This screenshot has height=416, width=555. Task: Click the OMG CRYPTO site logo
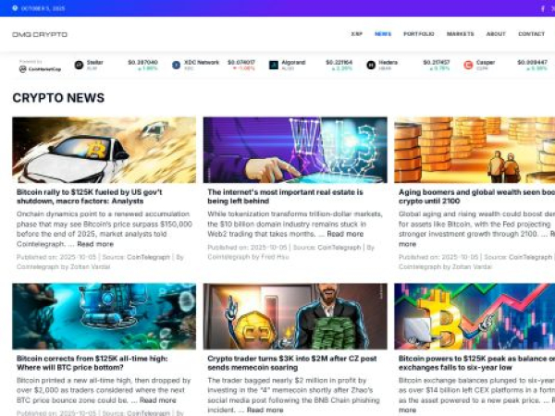click(40, 34)
